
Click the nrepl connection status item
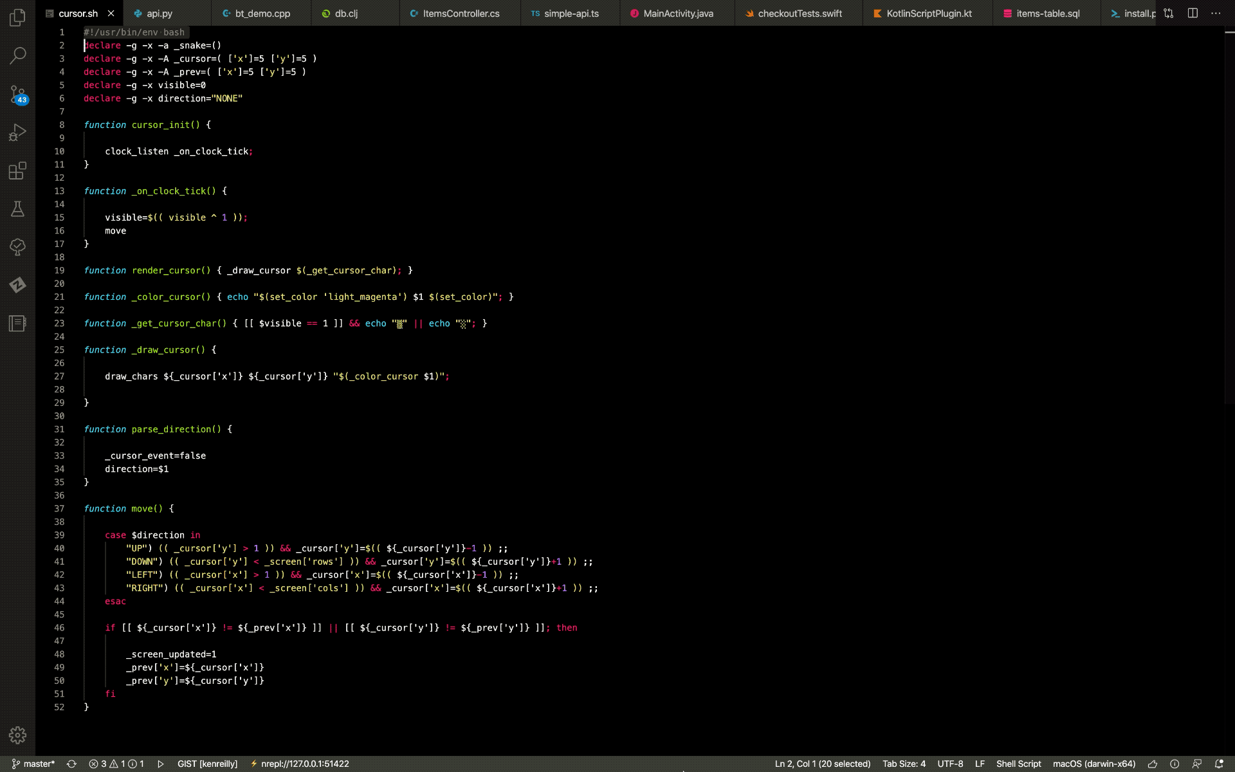(x=300, y=764)
